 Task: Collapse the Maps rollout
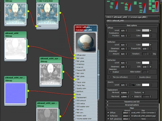[x=132, y=108]
